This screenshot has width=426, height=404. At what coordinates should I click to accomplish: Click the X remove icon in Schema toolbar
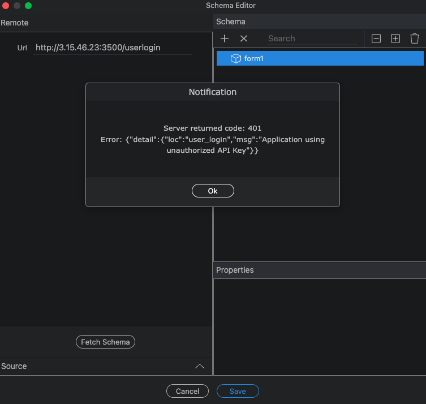coord(244,38)
